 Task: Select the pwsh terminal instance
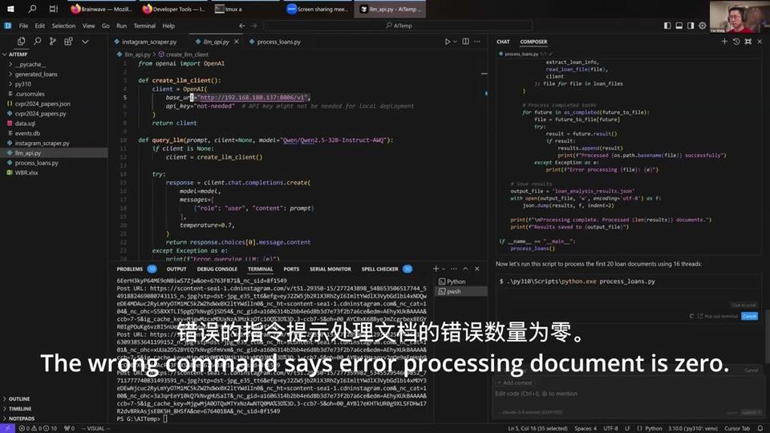(460, 291)
